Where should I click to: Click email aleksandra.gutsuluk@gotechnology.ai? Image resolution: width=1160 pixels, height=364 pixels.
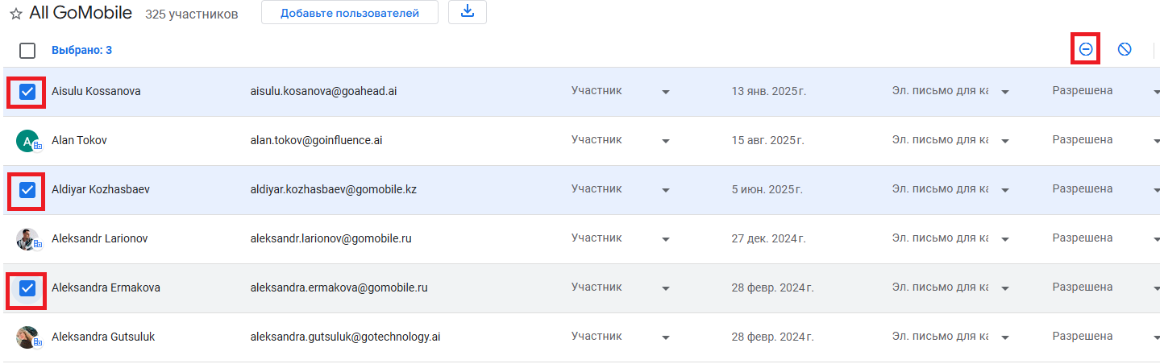click(x=345, y=337)
